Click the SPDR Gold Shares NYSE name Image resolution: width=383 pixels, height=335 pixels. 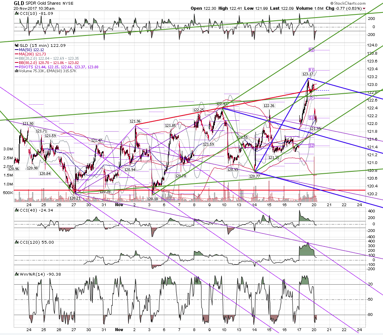pyautogui.click(x=49, y=4)
